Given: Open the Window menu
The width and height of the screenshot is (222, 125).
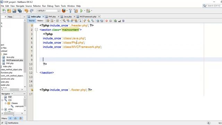Looking at the screenshot, I should point(71,6).
